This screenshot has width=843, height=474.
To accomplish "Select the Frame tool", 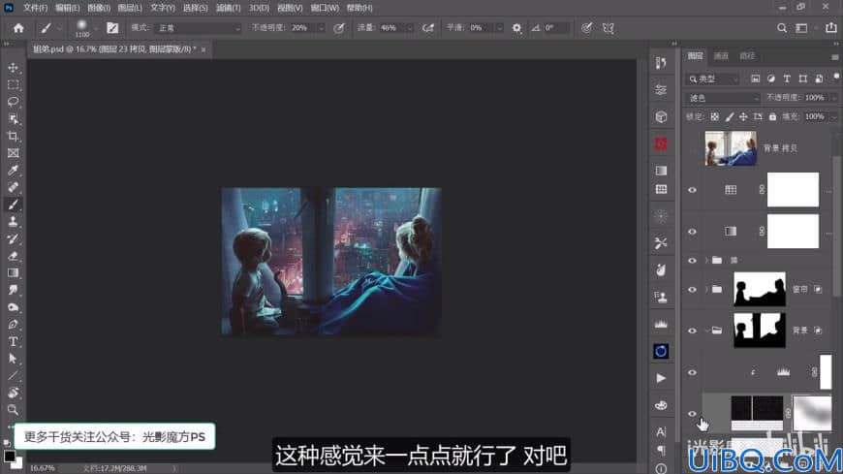I will pos(13,153).
